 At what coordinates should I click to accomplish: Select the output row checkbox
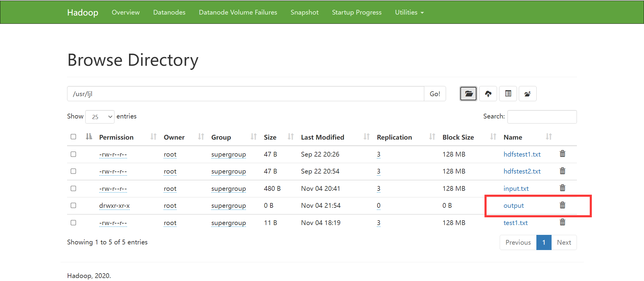point(73,205)
